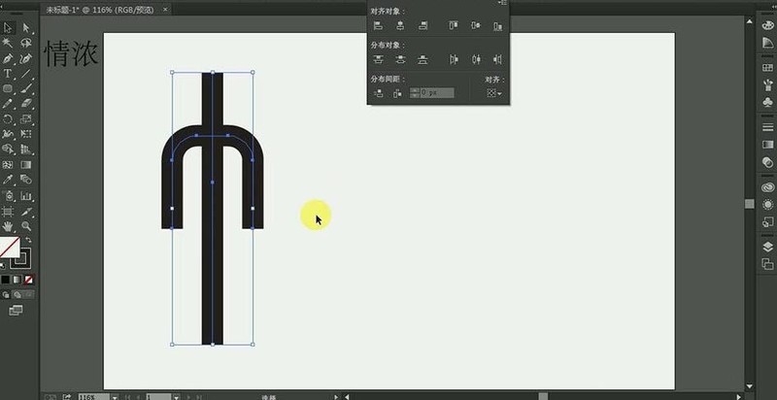777x400 pixels.
Task: Open the zoom level dropdown
Action: coord(115,397)
